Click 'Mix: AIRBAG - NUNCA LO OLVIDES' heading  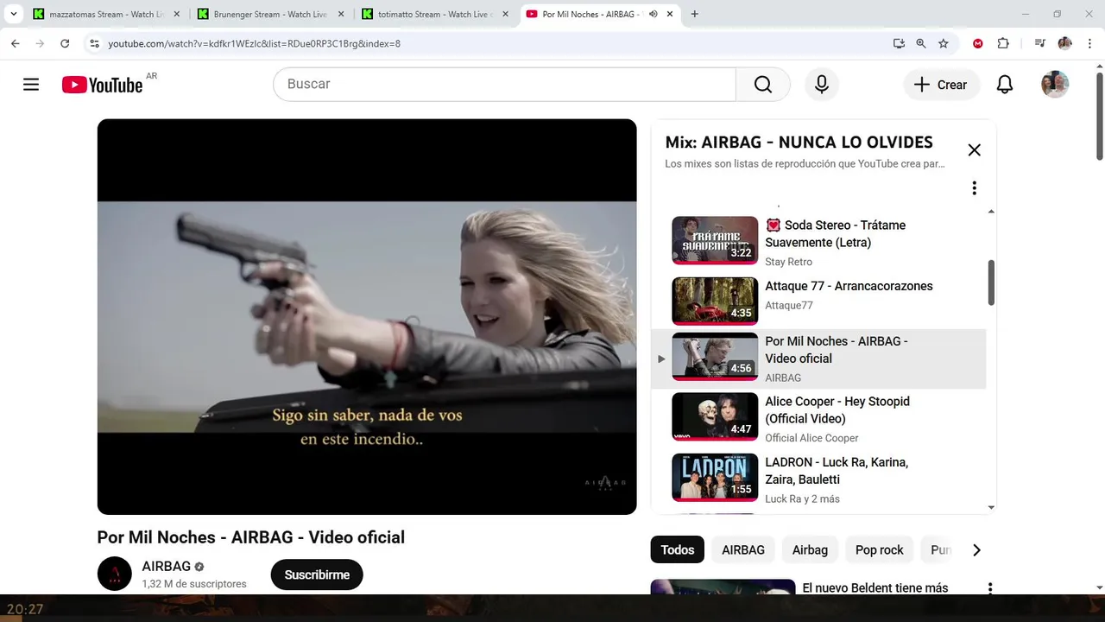tap(799, 143)
